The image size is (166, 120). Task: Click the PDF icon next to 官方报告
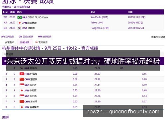tap(37, 42)
